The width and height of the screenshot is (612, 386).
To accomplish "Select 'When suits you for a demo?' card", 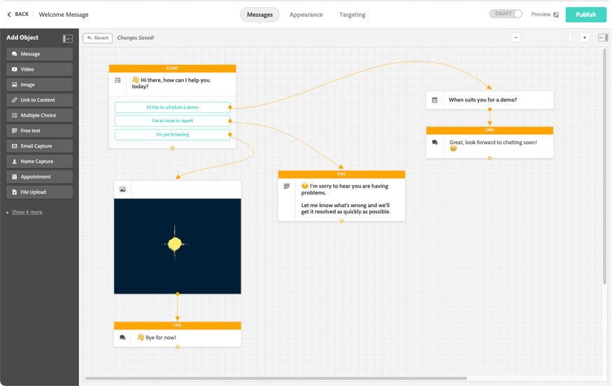I will pyautogui.click(x=490, y=100).
